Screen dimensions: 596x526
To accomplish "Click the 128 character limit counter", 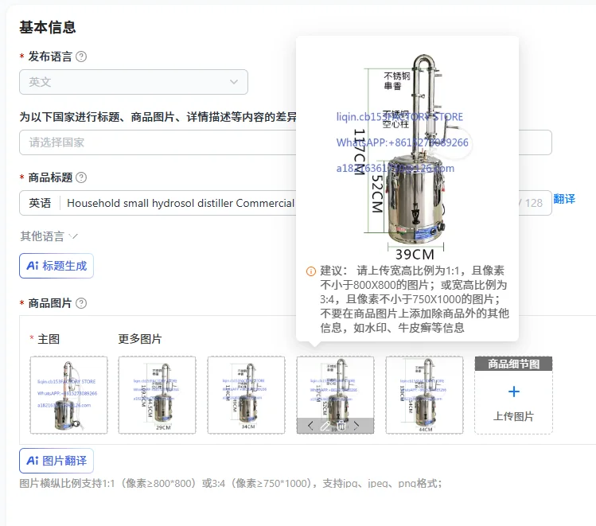I will (534, 203).
